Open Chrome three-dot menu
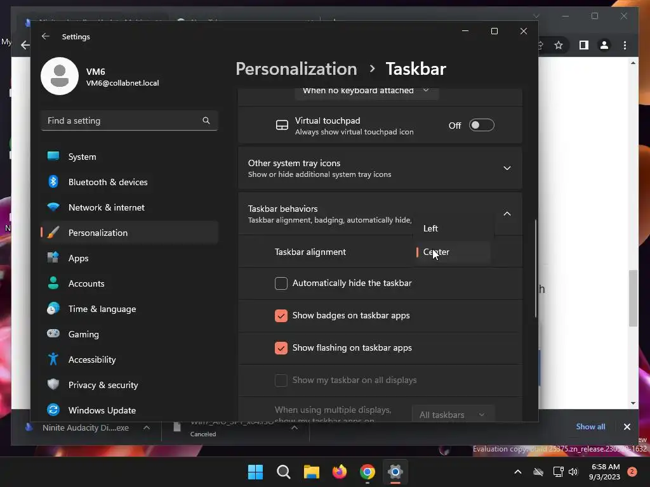 pyautogui.click(x=625, y=45)
